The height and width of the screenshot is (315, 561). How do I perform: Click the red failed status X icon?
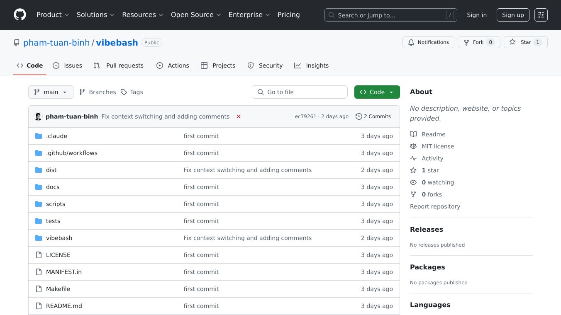[x=239, y=116]
